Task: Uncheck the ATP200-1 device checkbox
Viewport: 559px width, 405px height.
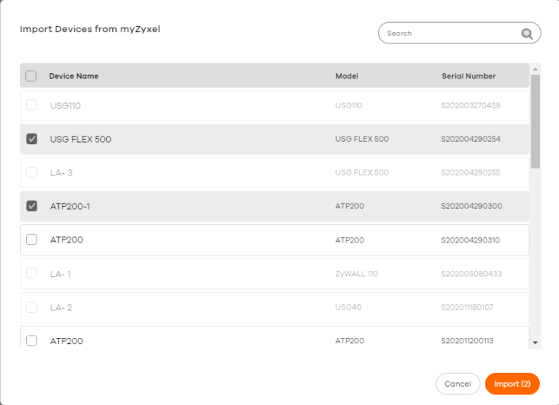Action: tap(31, 206)
